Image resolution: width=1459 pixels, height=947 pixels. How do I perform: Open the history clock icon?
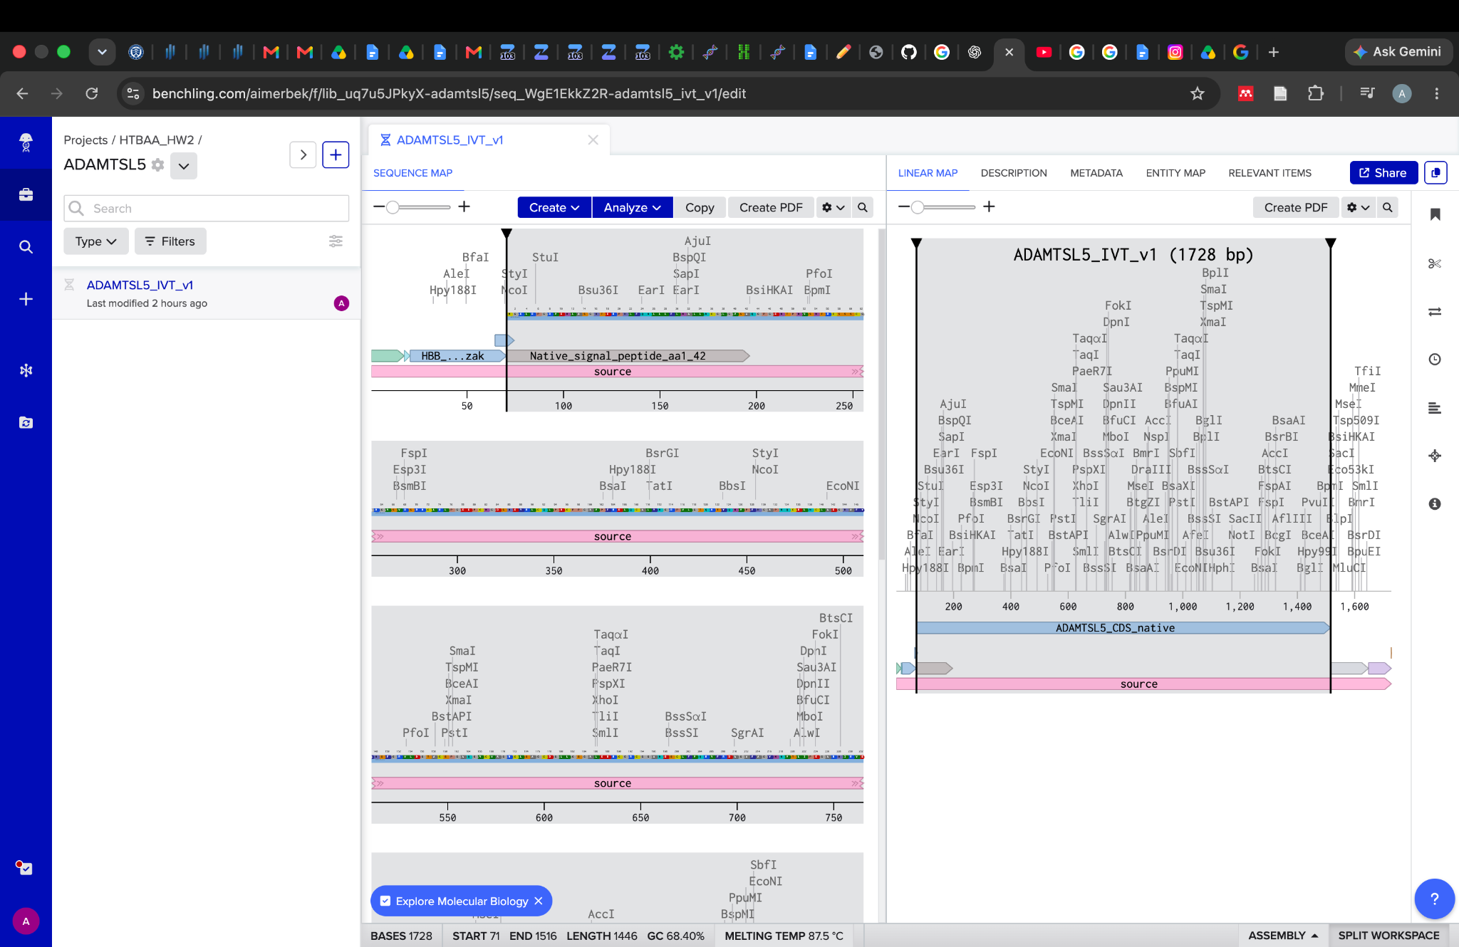point(1435,360)
